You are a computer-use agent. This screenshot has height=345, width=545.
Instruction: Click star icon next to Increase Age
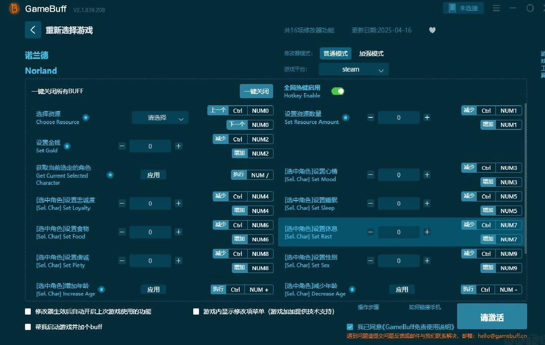point(101,289)
